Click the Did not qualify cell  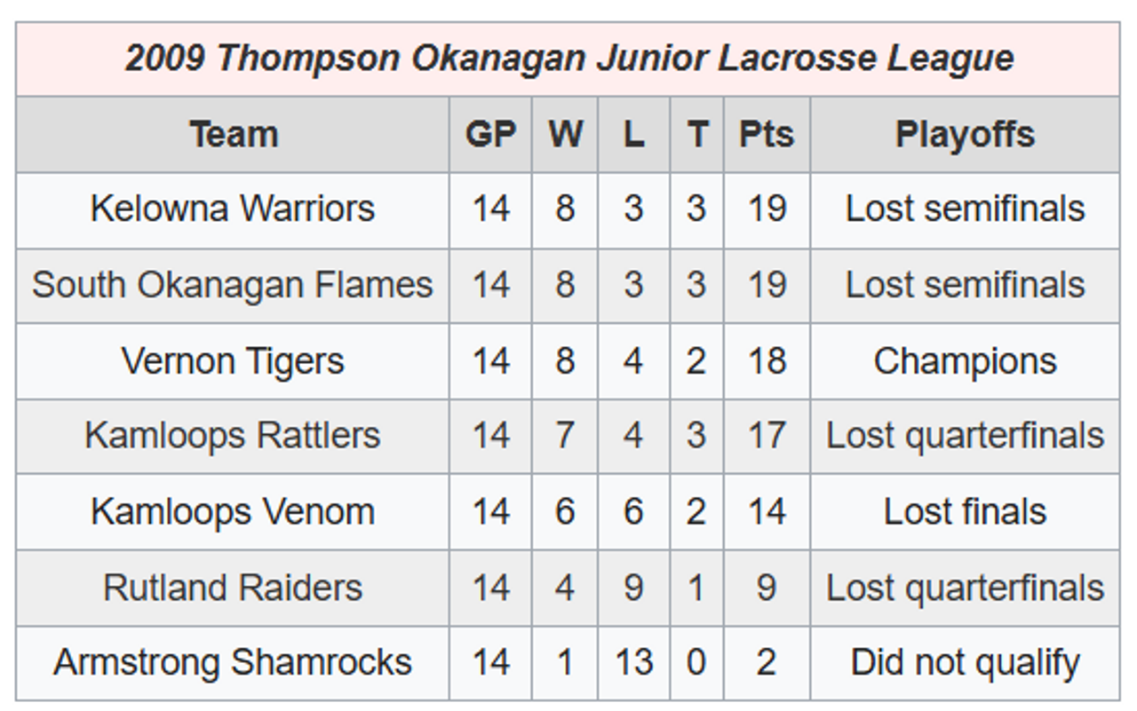tap(965, 663)
